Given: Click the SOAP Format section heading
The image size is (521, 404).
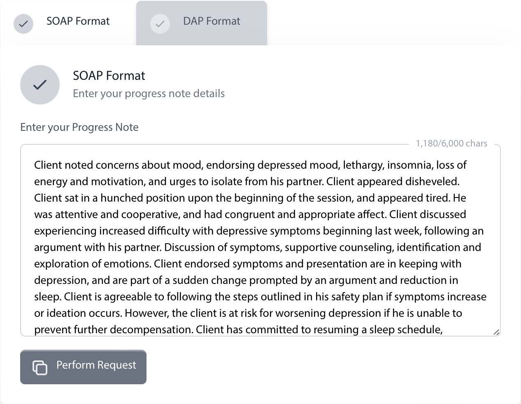Looking at the screenshot, I should click(x=109, y=76).
